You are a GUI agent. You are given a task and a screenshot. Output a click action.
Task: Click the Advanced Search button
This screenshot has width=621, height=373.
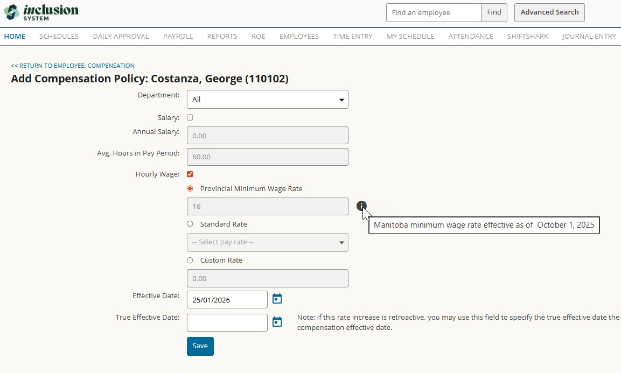point(549,13)
